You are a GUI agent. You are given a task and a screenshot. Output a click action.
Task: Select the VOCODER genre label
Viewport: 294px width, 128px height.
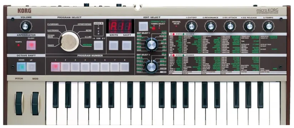(87, 45)
